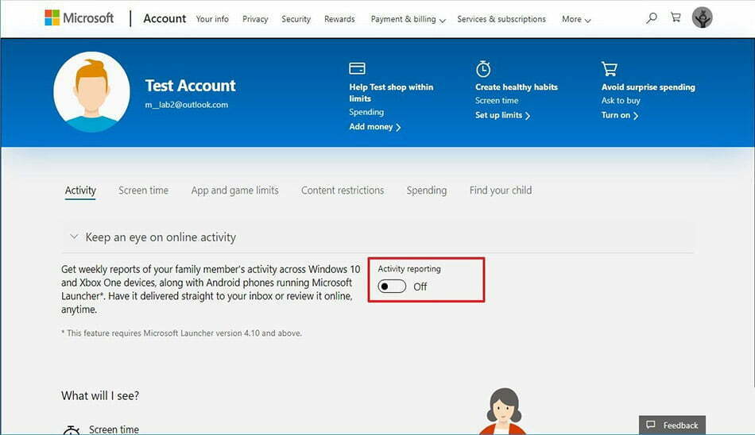The image size is (755, 435).
Task: Open the search magnifier icon
Action: pos(652,18)
